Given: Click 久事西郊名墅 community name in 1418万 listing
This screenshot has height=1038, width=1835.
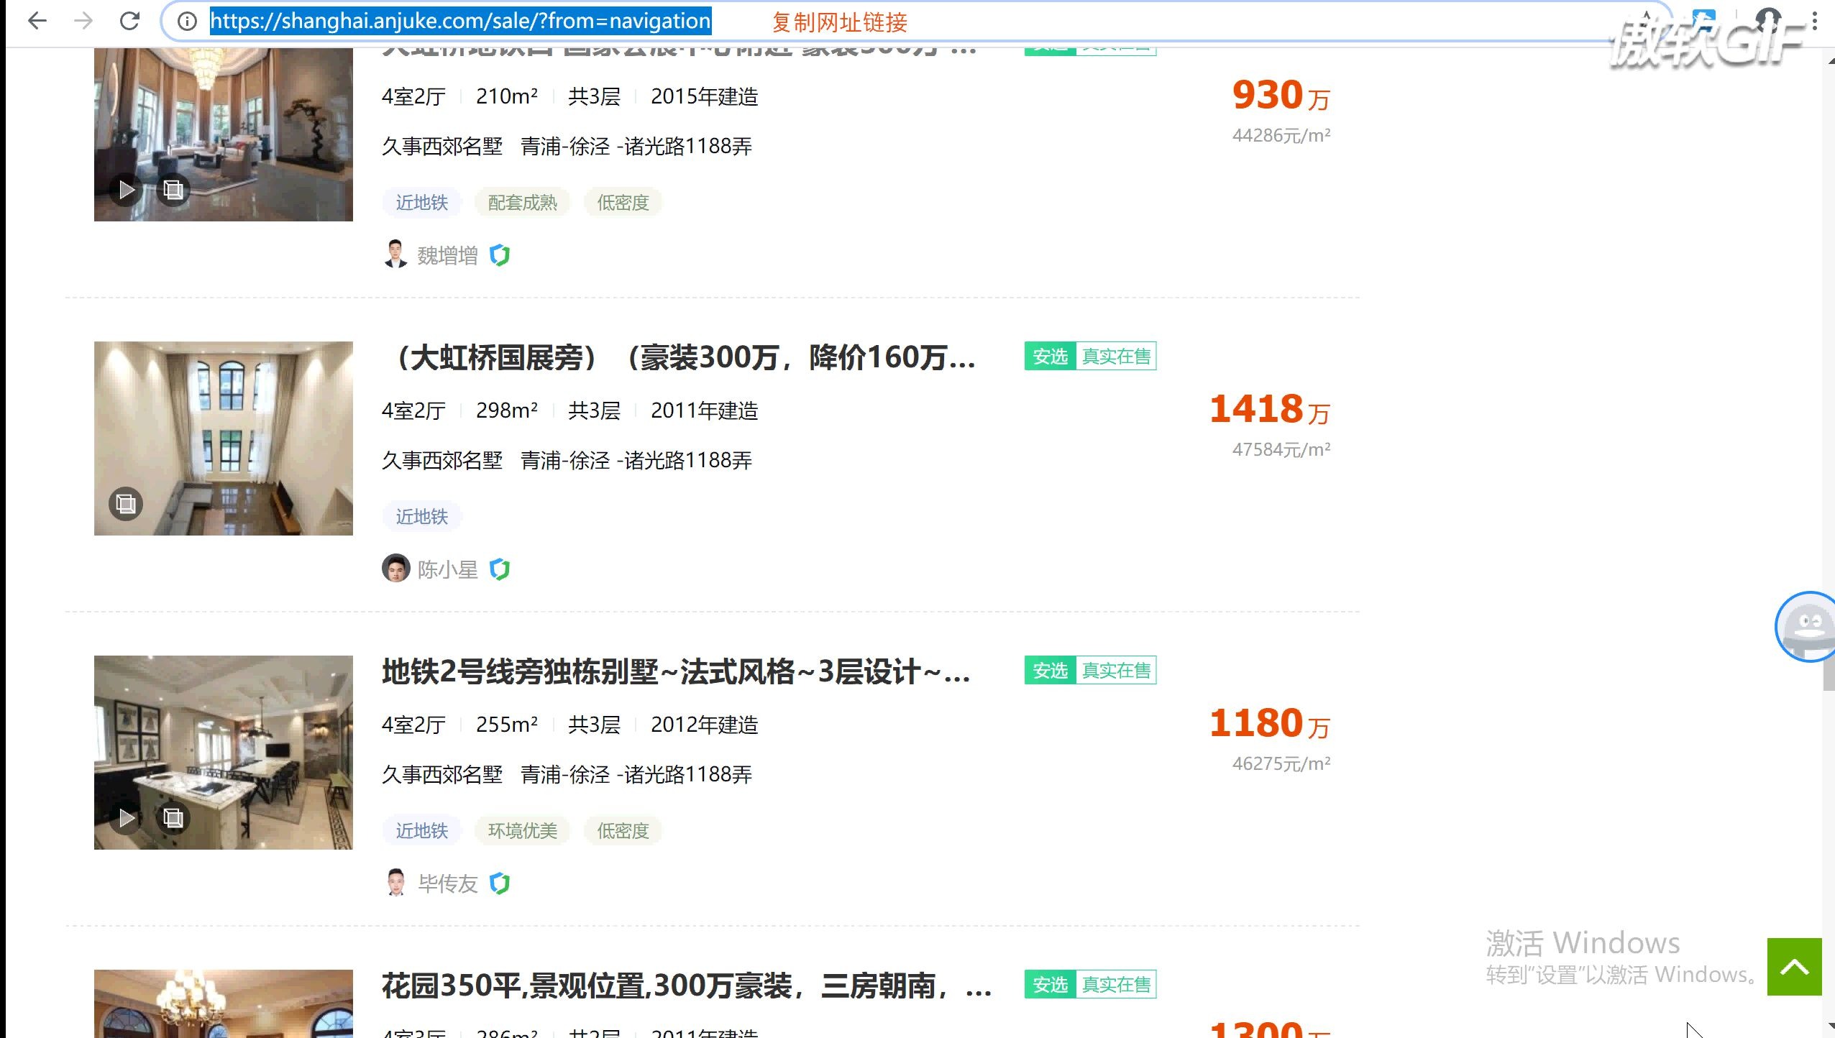Looking at the screenshot, I should tap(442, 461).
